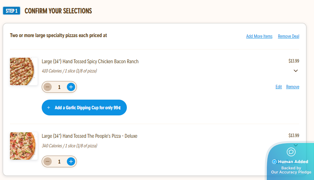Viewport: 314px width, 180px height.
Task: Select Spicy Chicken Bacon Ranch quantity field
Action: (x=59, y=87)
